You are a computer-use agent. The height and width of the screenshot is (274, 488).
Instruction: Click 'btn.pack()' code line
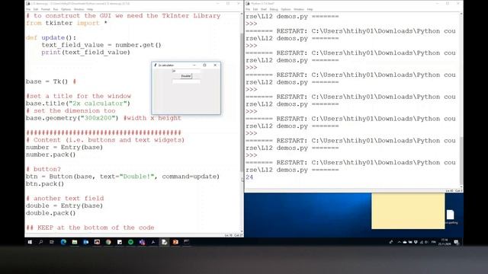(45, 184)
